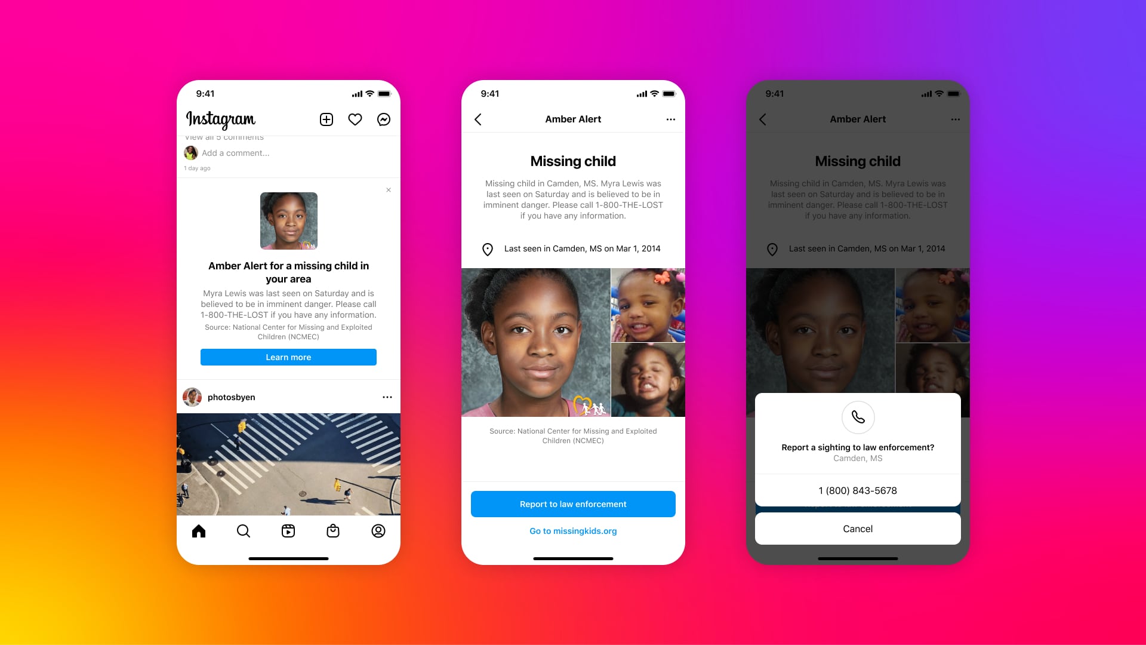This screenshot has height=645, width=1146.
Task: Open missingkids.org link
Action: click(x=572, y=530)
